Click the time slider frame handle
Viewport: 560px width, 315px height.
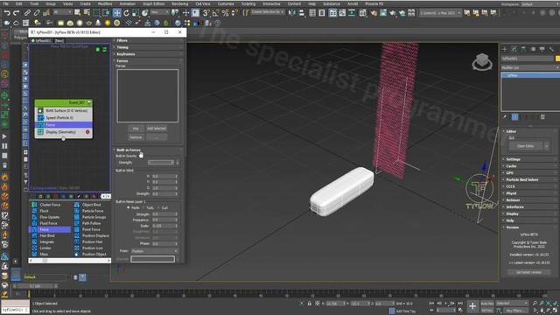(x=35, y=286)
